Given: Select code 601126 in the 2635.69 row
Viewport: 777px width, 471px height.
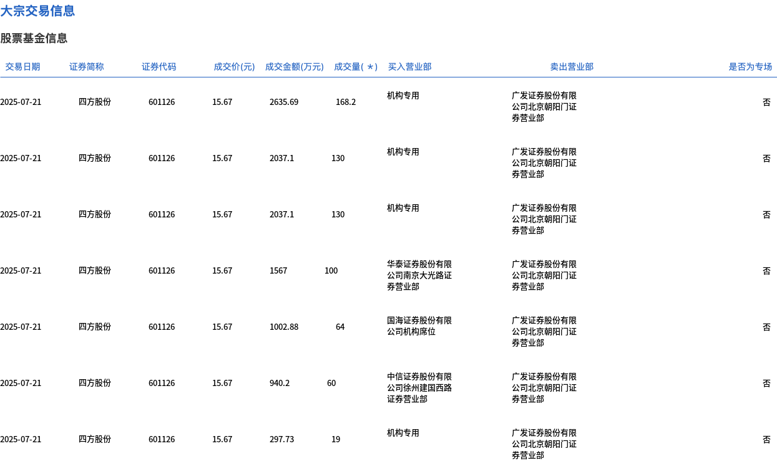Looking at the screenshot, I should (x=162, y=102).
